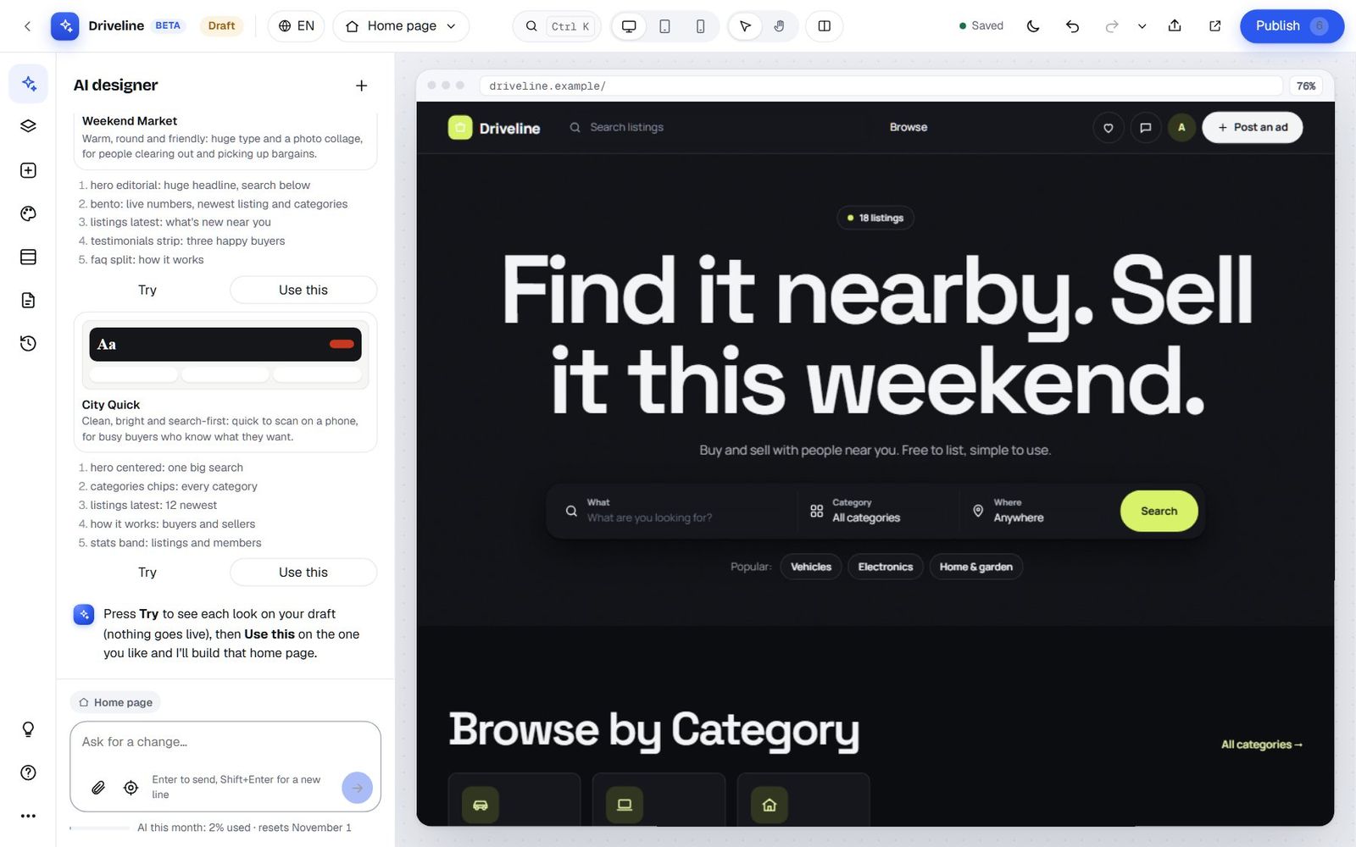Click the back arrow in top bar
Image resolution: width=1356 pixels, height=847 pixels.
(27, 26)
